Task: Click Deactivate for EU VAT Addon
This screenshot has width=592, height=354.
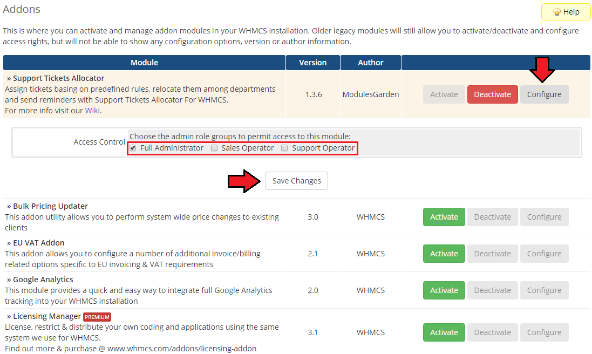Action: click(x=492, y=254)
